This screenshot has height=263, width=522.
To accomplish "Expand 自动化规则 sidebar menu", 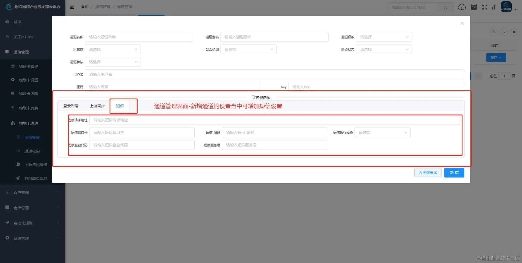I will pos(33,223).
